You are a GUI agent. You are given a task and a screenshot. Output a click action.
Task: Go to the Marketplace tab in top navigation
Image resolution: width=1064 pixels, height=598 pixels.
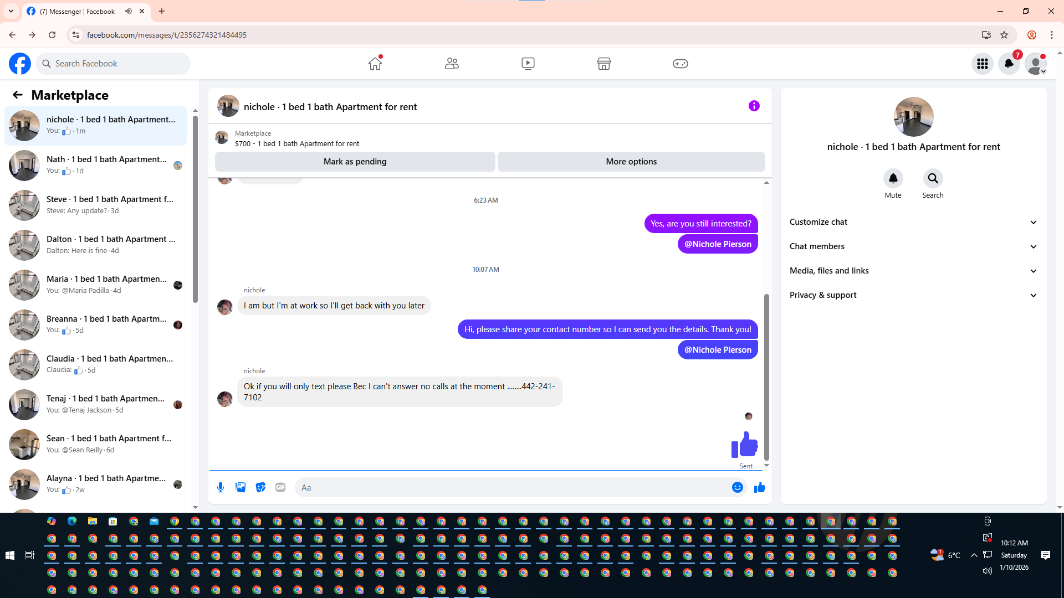[x=603, y=64]
